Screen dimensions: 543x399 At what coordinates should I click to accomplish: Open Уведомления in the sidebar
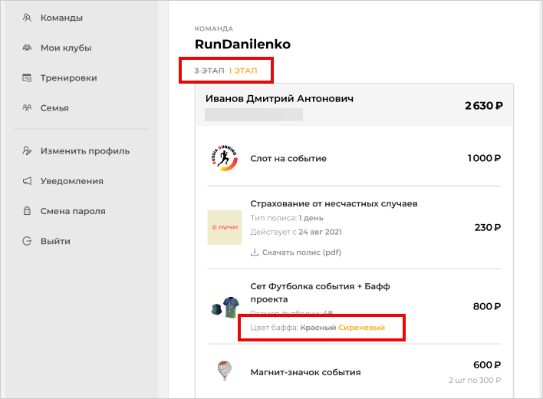pyautogui.click(x=71, y=181)
